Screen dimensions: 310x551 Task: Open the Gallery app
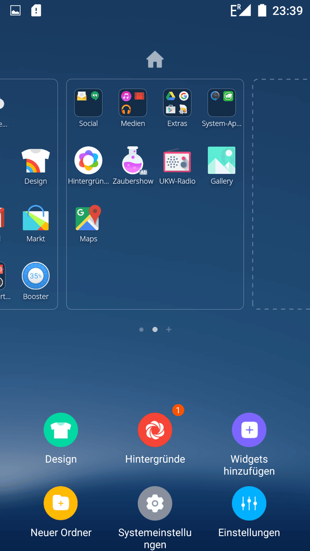pos(221,160)
